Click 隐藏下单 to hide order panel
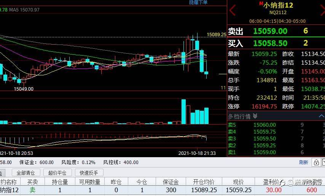Image resolution: width=325 pixels, height=196 pixels. tap(198, 3)
